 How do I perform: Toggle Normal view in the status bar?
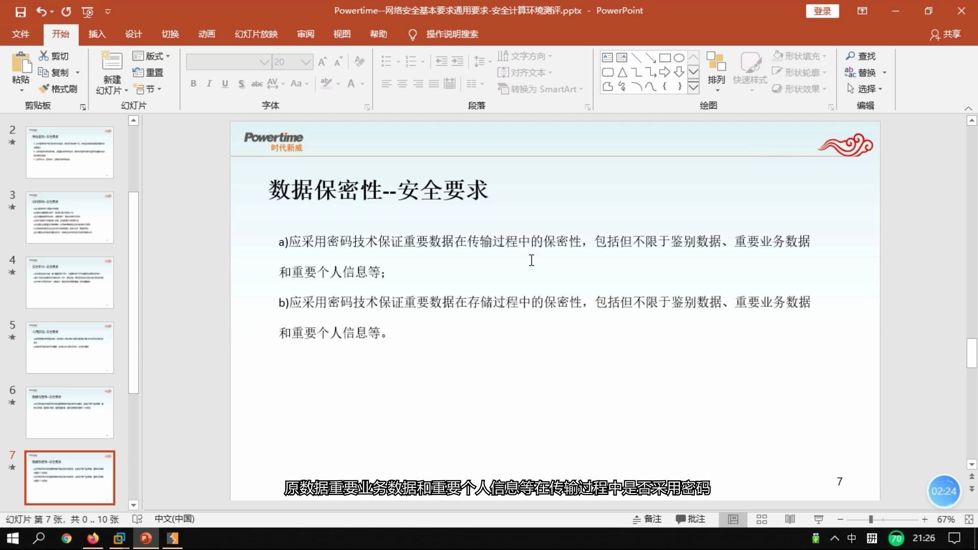[x=733, y=519]
